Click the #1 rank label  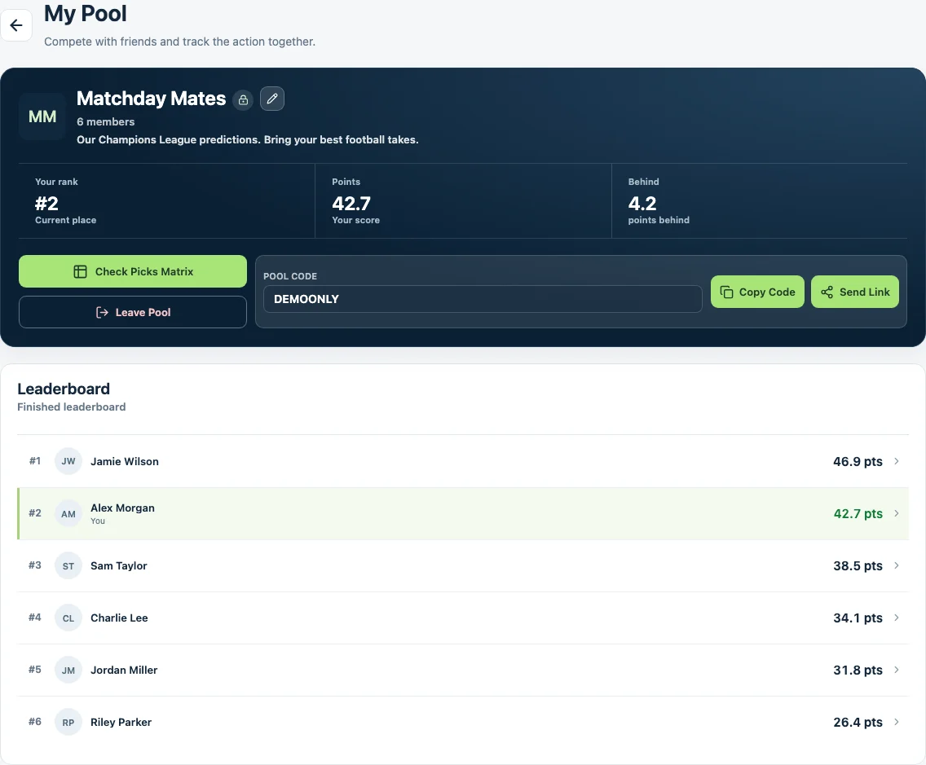(x=35, y=460)
